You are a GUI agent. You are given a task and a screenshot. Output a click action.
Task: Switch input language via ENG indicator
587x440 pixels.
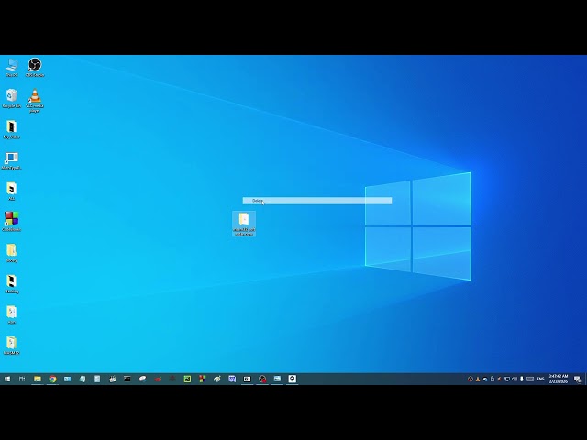point(540,379)
